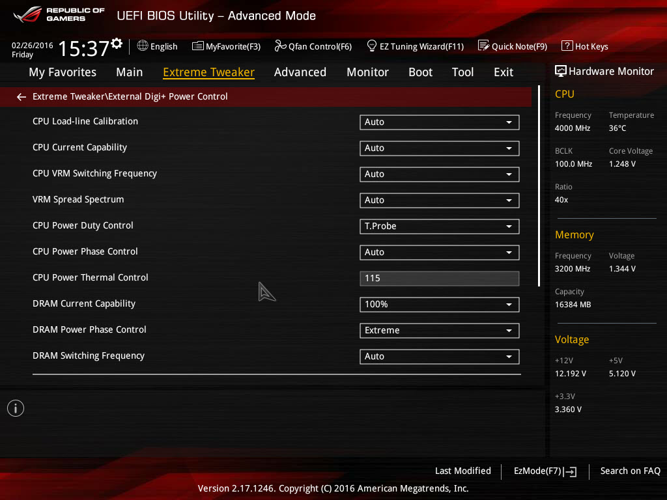Open MyFavorite(F3) list icon
This screenshot has height=500, width=667.
pos(197,46)
